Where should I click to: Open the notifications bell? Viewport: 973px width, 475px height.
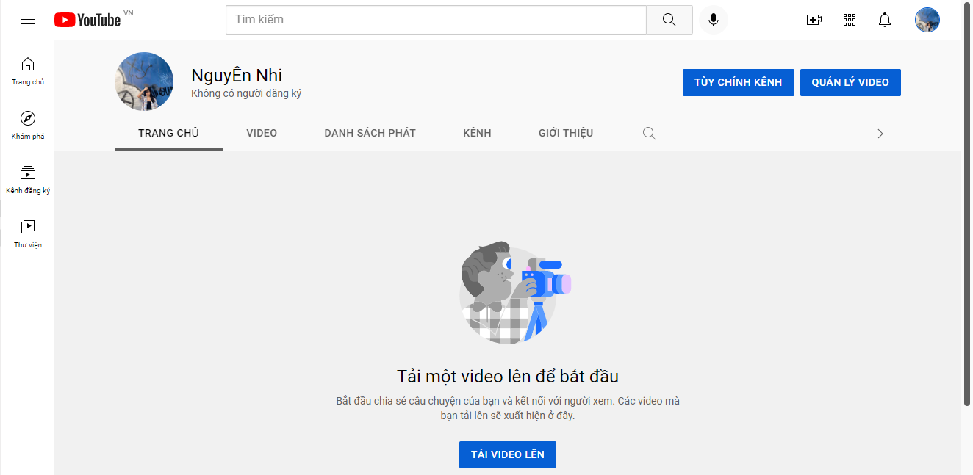coord(885,20)
